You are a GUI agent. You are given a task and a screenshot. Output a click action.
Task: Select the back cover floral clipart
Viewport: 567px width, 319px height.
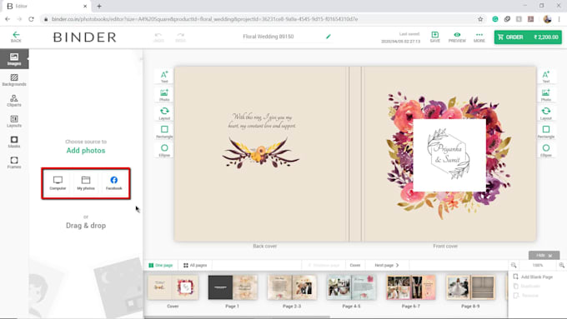click(x=261, y=152)
